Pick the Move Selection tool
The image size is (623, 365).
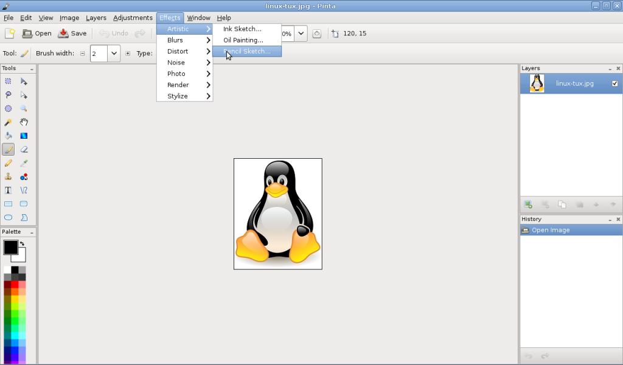click(x=24, y=95)
